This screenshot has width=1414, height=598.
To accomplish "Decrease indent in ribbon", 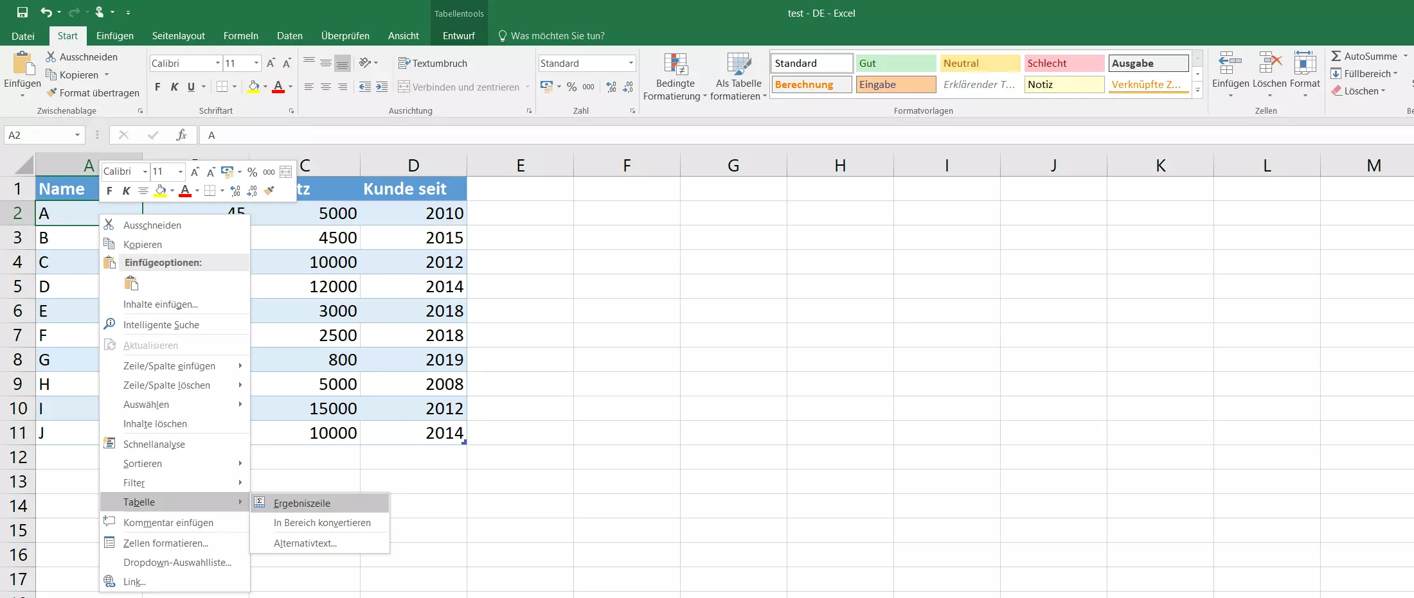I will point(365,87).
